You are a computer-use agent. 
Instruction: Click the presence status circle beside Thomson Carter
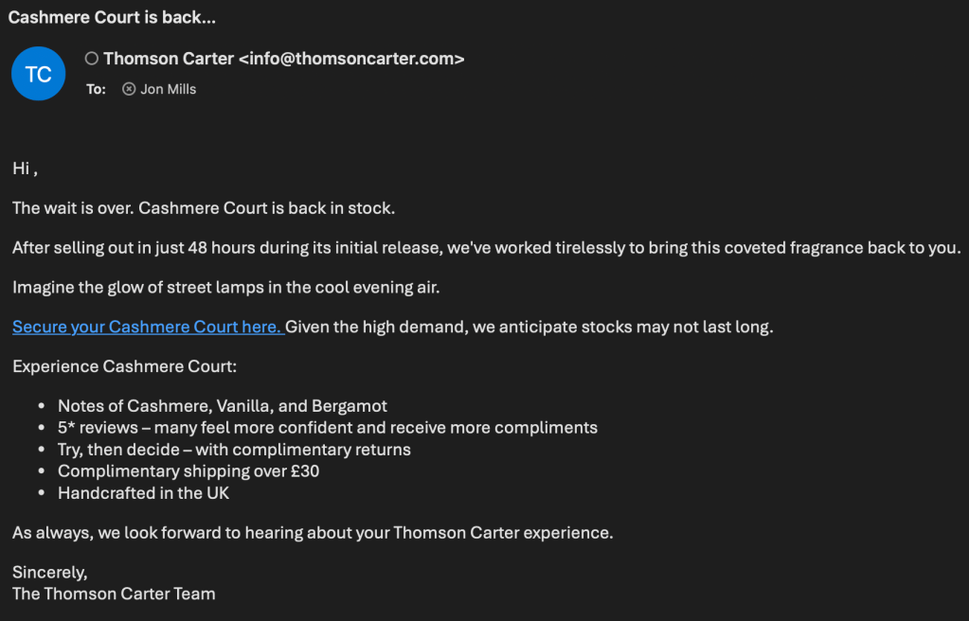[92, 59]
